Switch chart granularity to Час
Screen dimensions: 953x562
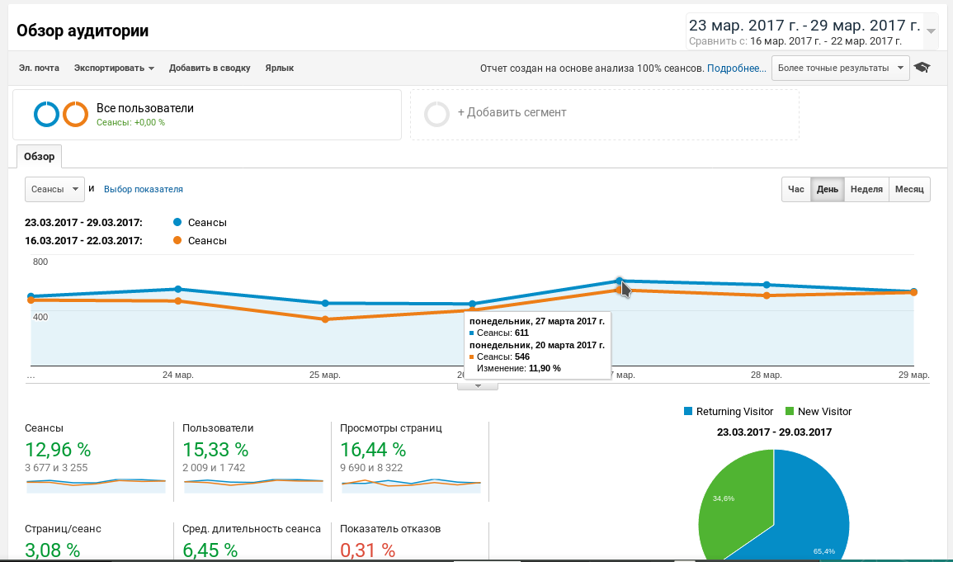click(795, 189)
